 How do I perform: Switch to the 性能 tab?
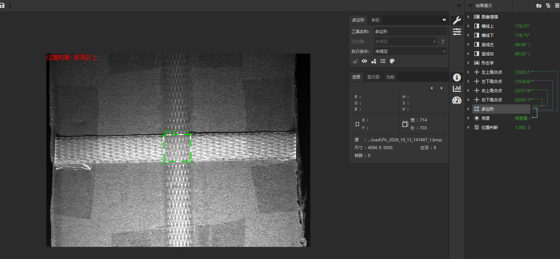click(390, 77)
